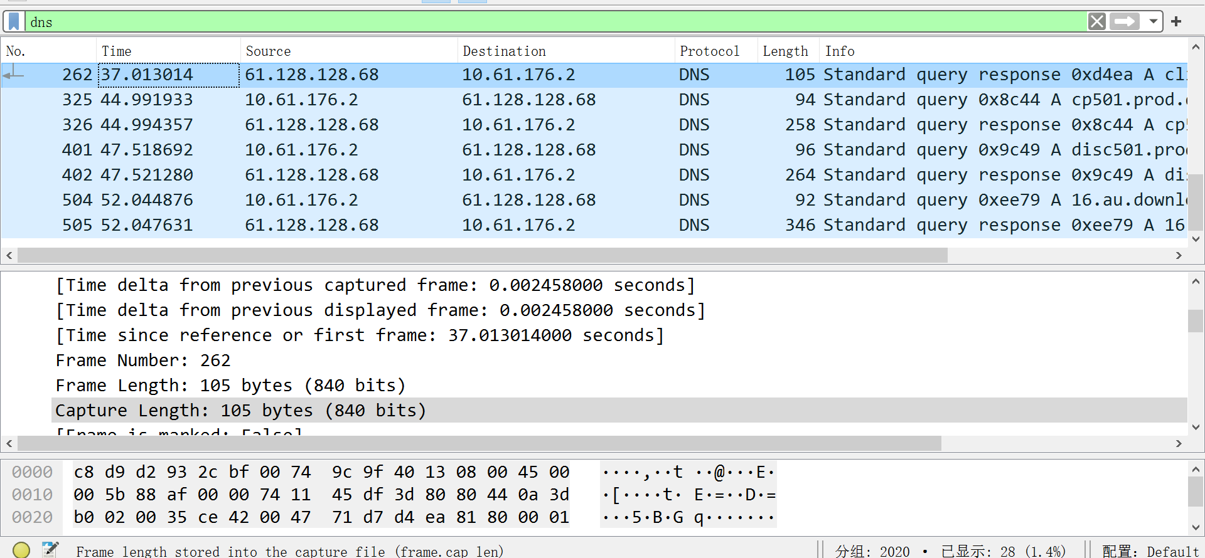Screen dimensions: 1205x558
Task: Select packet 505 with length 346
Action: point(594,225)
